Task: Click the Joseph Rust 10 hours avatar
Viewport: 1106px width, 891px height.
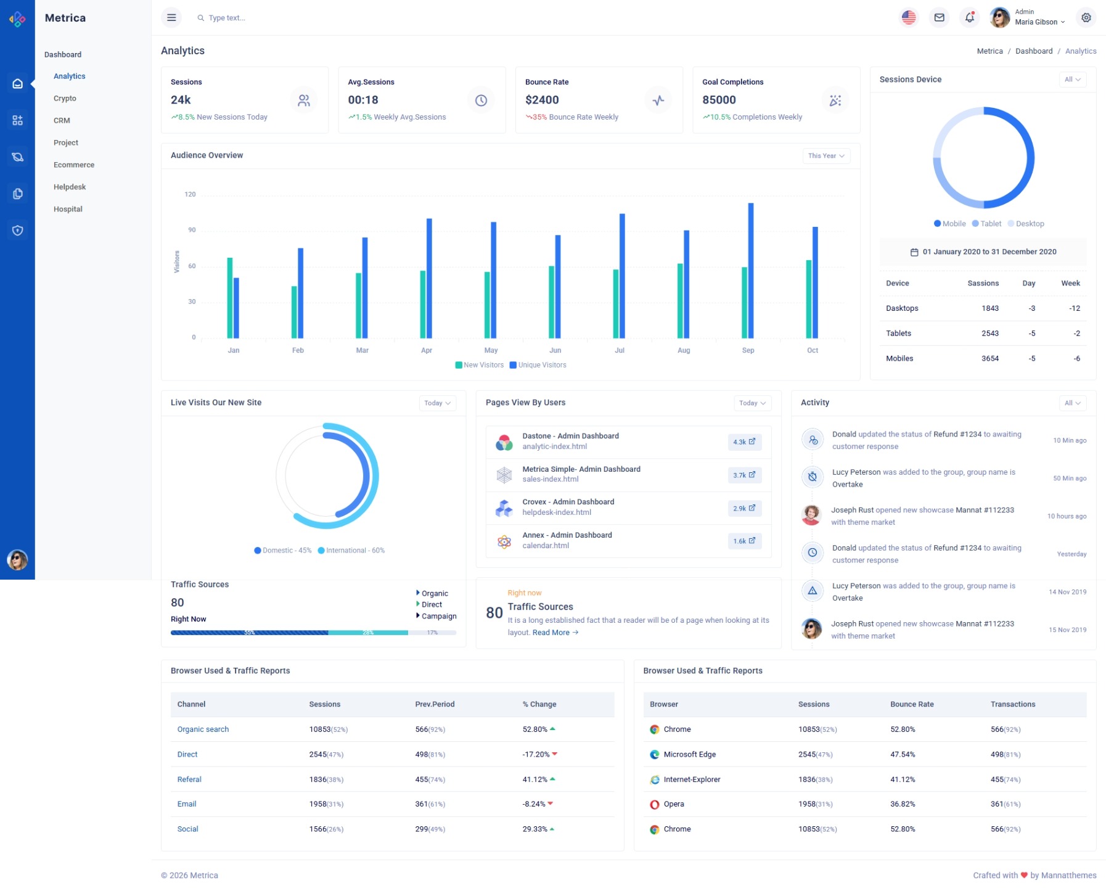Action: pyautogui.click(x=811, y=515)
